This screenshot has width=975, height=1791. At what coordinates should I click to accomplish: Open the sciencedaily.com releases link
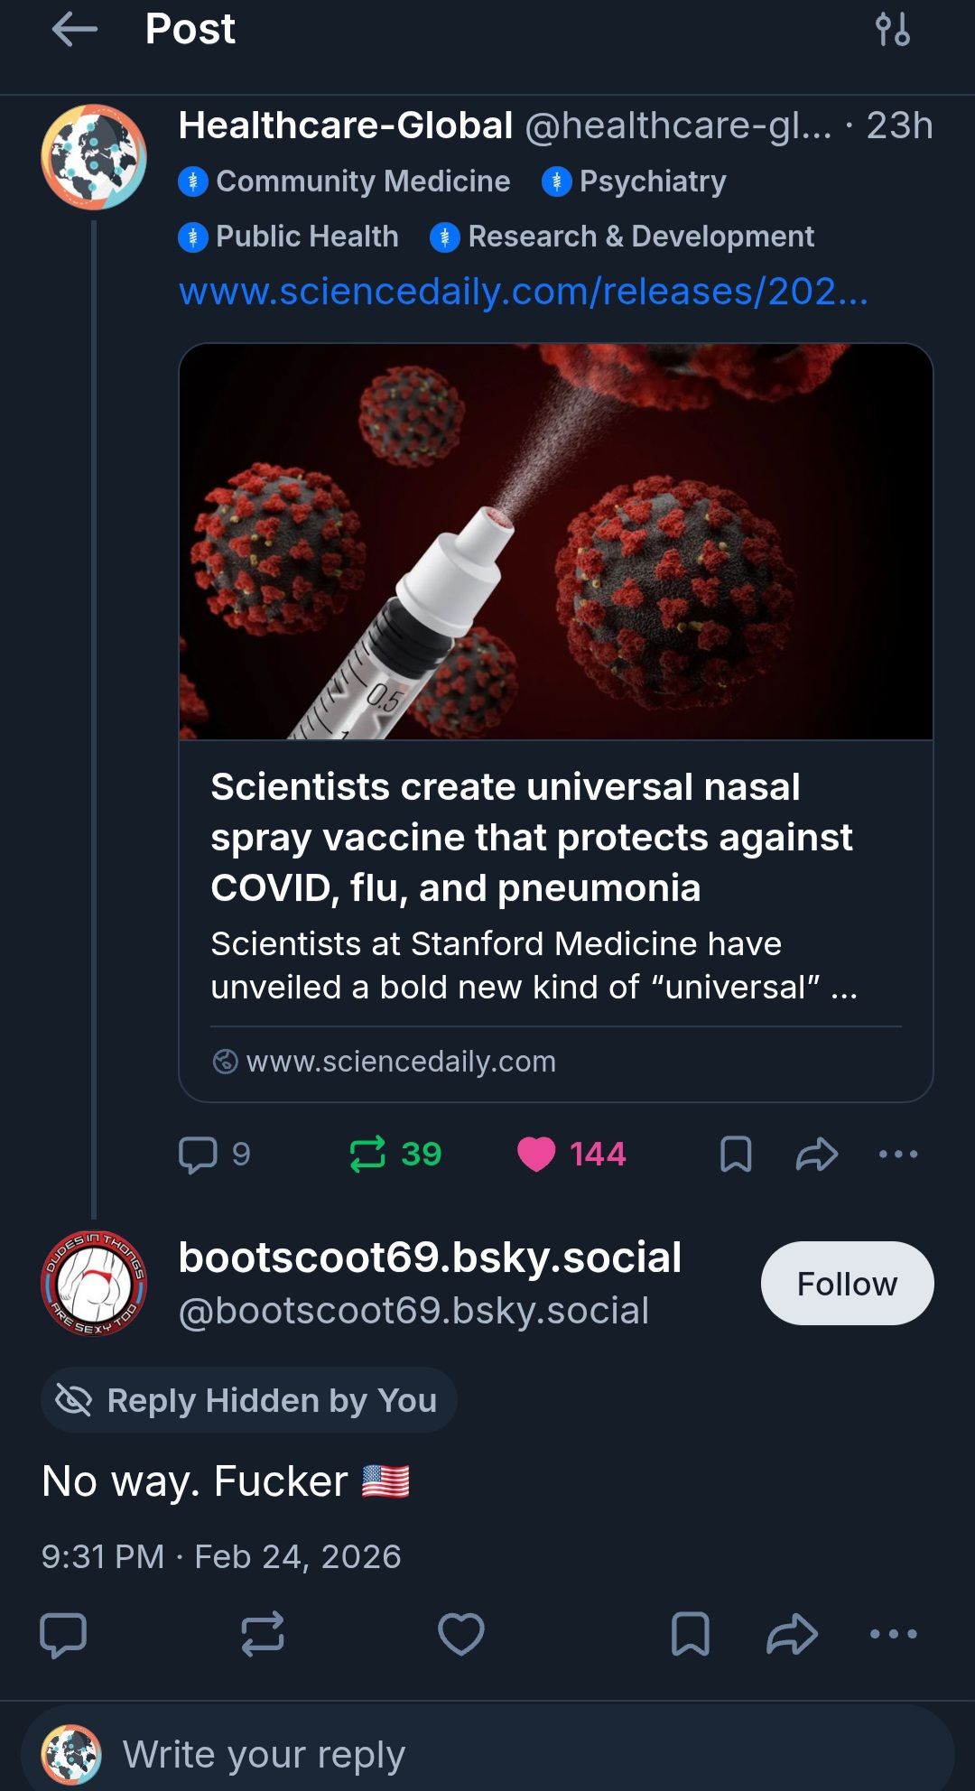[523, 292]
